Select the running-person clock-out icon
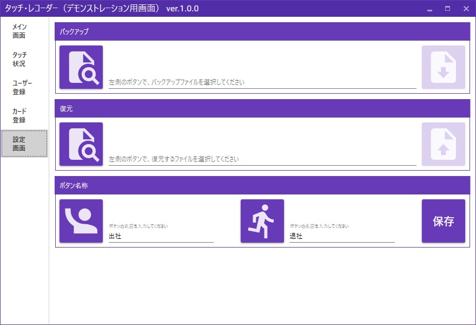The image size is (476, 325). click(262, 222)
